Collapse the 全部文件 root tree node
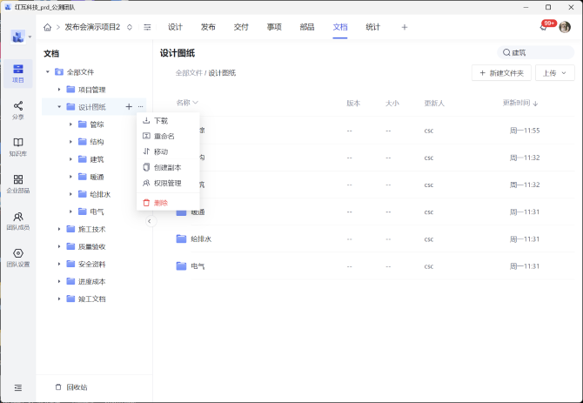The width and height of the screenshot is (583, 403). coord(48,72)
